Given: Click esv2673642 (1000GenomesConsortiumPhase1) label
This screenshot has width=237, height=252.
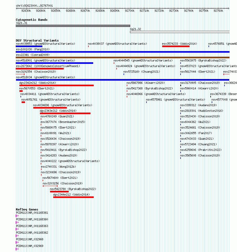Looking at the screenshot, I should pyautogui.click(x=48, y=66).
